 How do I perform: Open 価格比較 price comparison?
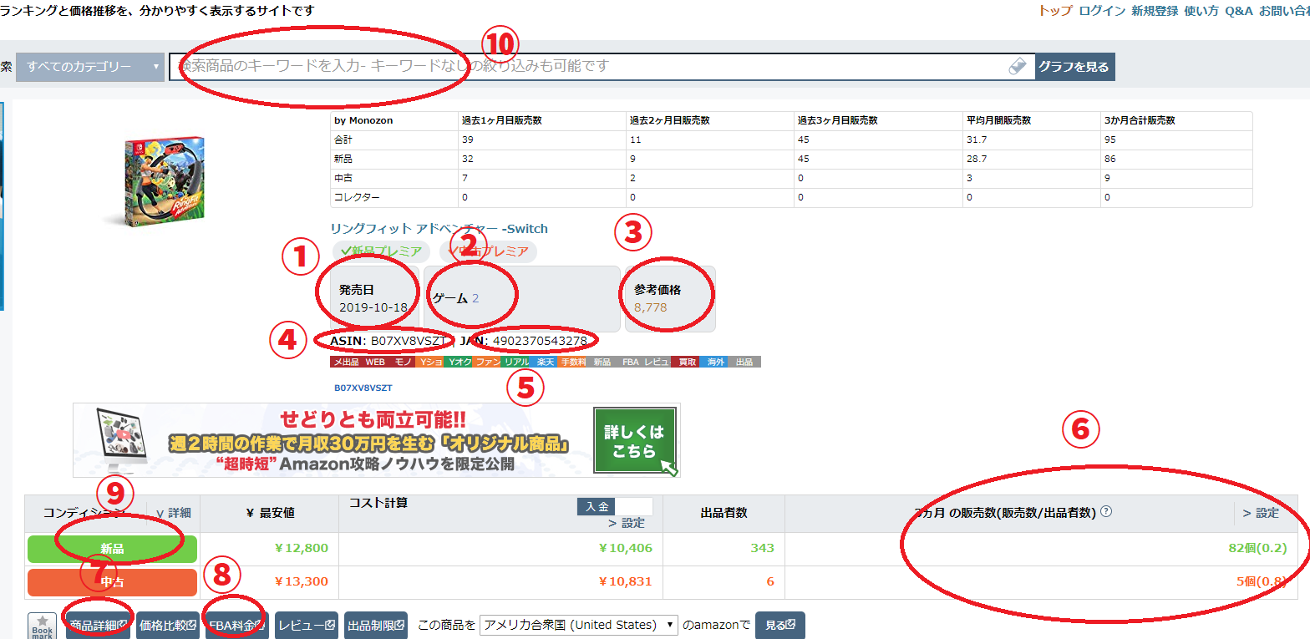(x=168, y=625)
